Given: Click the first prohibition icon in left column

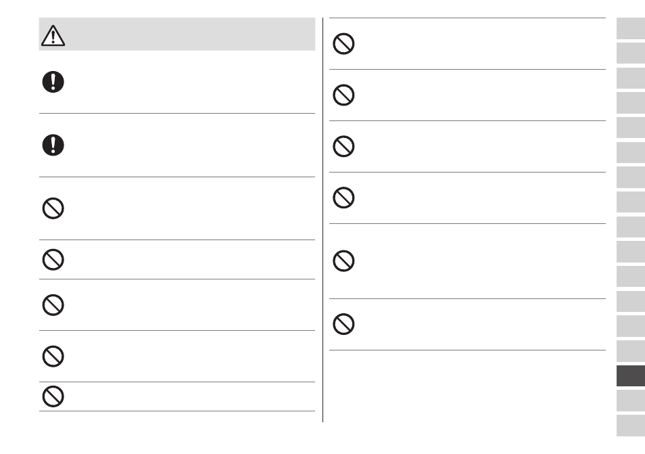Looking at the screenshot, I should click(x=53, y=208).
